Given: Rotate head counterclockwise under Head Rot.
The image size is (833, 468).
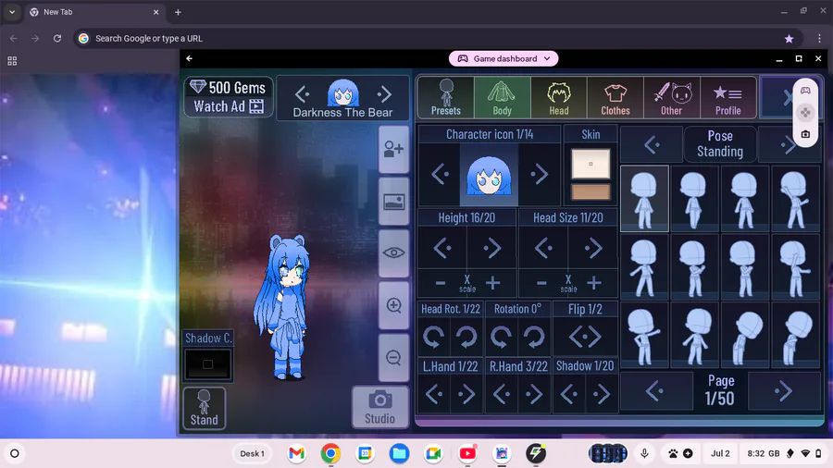Looking at the screenshot, I should (x=434, y=337).
